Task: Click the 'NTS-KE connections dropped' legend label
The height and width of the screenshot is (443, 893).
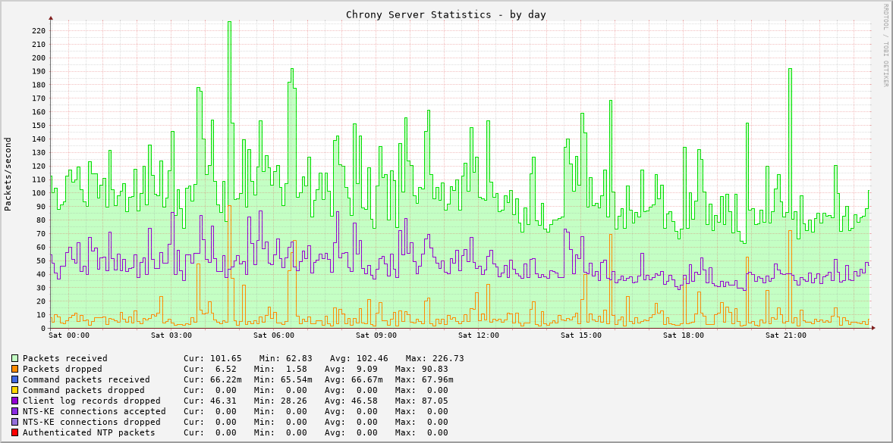Action: [92, 422]
